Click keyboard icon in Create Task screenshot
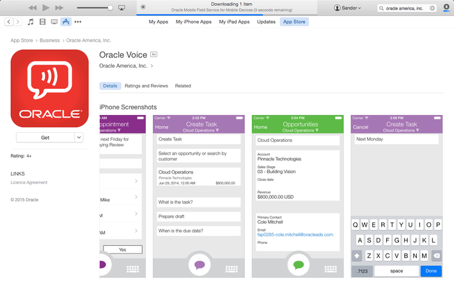Viewport: 454px width, 283px height. tap(231, 269)
